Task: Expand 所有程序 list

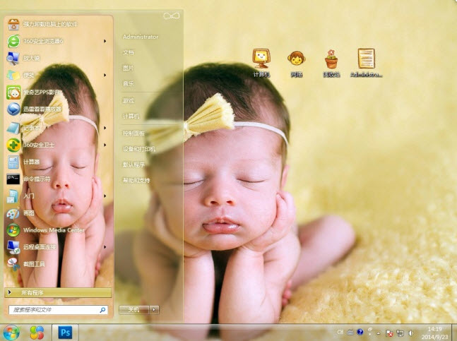Action: pyautogui.click(x=57, y=292)
